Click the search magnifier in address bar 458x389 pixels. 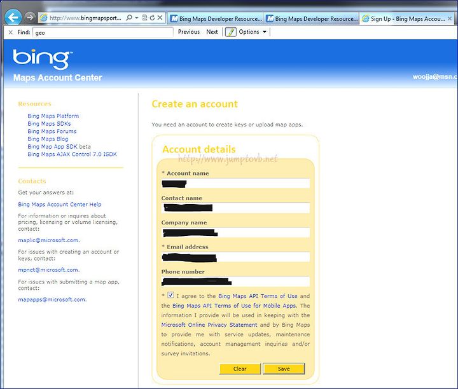(x=128, y=18)
